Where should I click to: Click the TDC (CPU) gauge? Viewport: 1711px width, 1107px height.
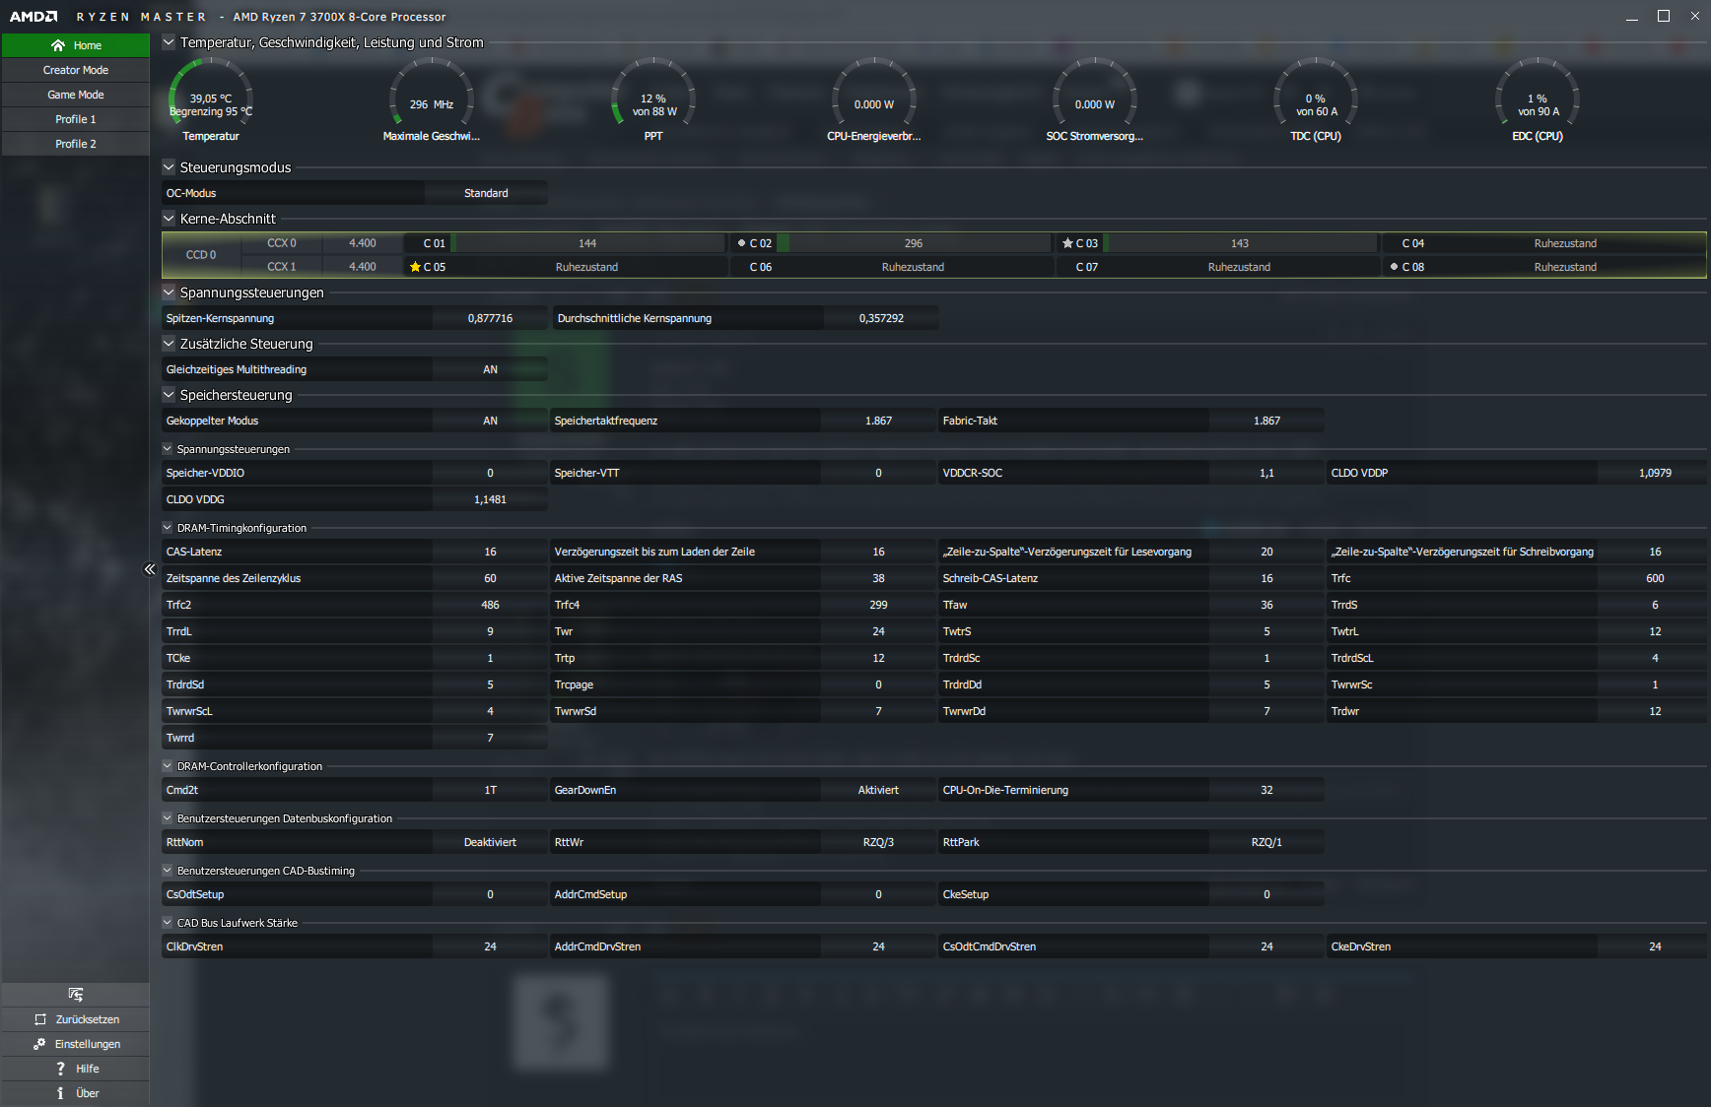pyautogui.click(x=1316, y=99)
